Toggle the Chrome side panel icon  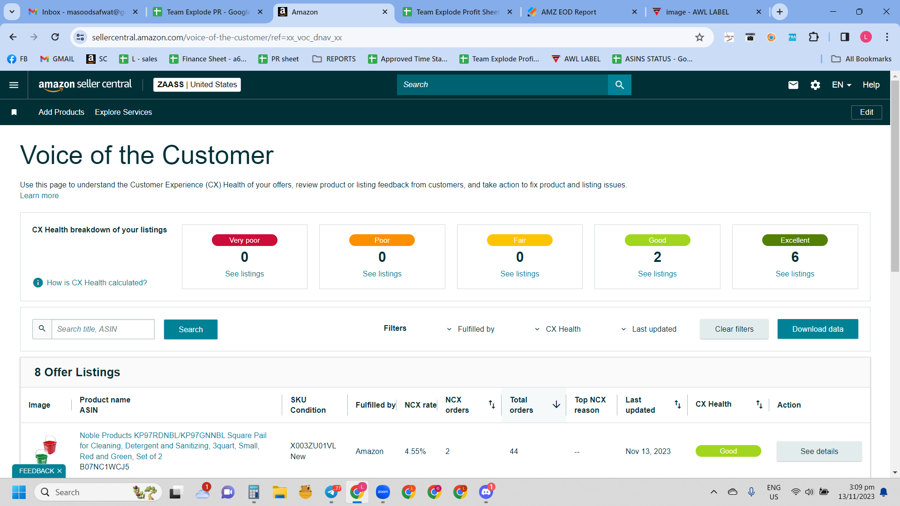coord(845,37)
